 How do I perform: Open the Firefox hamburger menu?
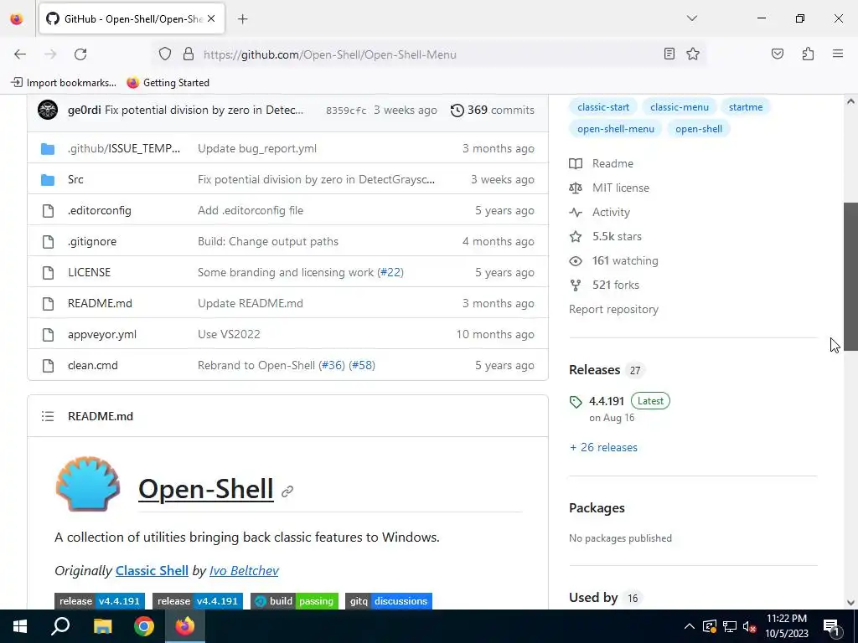coord(838,54)
